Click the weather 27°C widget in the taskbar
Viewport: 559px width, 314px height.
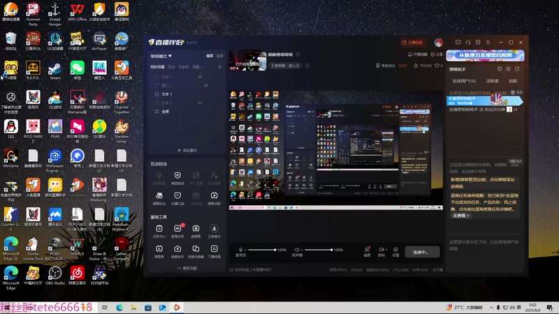[464, 307]
